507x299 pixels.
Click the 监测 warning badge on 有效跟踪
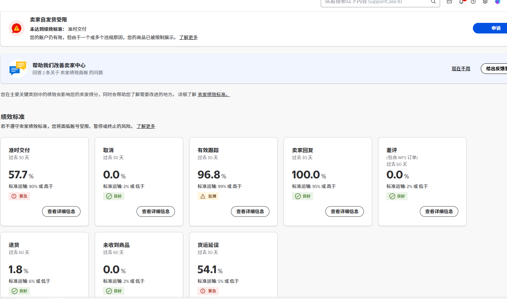pyautogui.click(x=208, y=196)
